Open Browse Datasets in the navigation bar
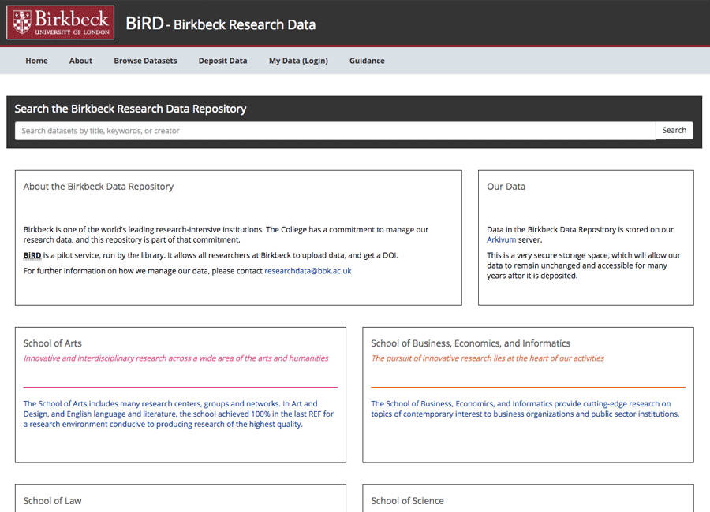This screenshot has width=710, height=512. point(145,61)
